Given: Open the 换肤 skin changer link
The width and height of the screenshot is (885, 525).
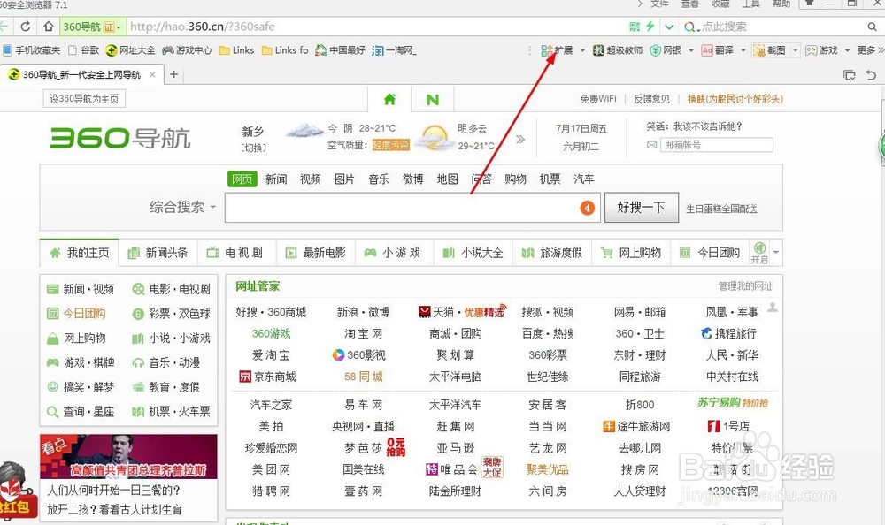Looking at the screenshot, I should point(735,99).
